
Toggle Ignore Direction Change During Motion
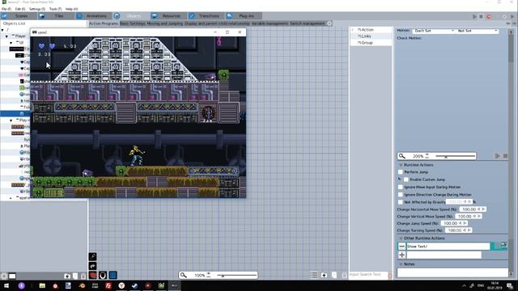[401, 195]
